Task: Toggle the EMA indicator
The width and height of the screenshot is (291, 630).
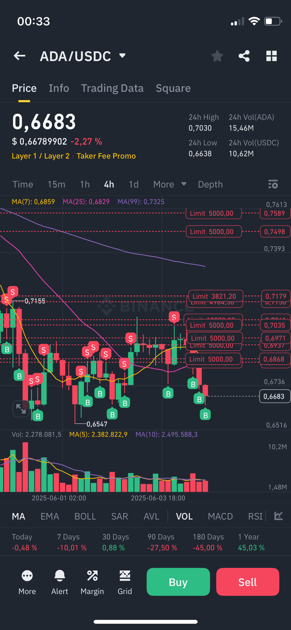Action: click(50, 516)
